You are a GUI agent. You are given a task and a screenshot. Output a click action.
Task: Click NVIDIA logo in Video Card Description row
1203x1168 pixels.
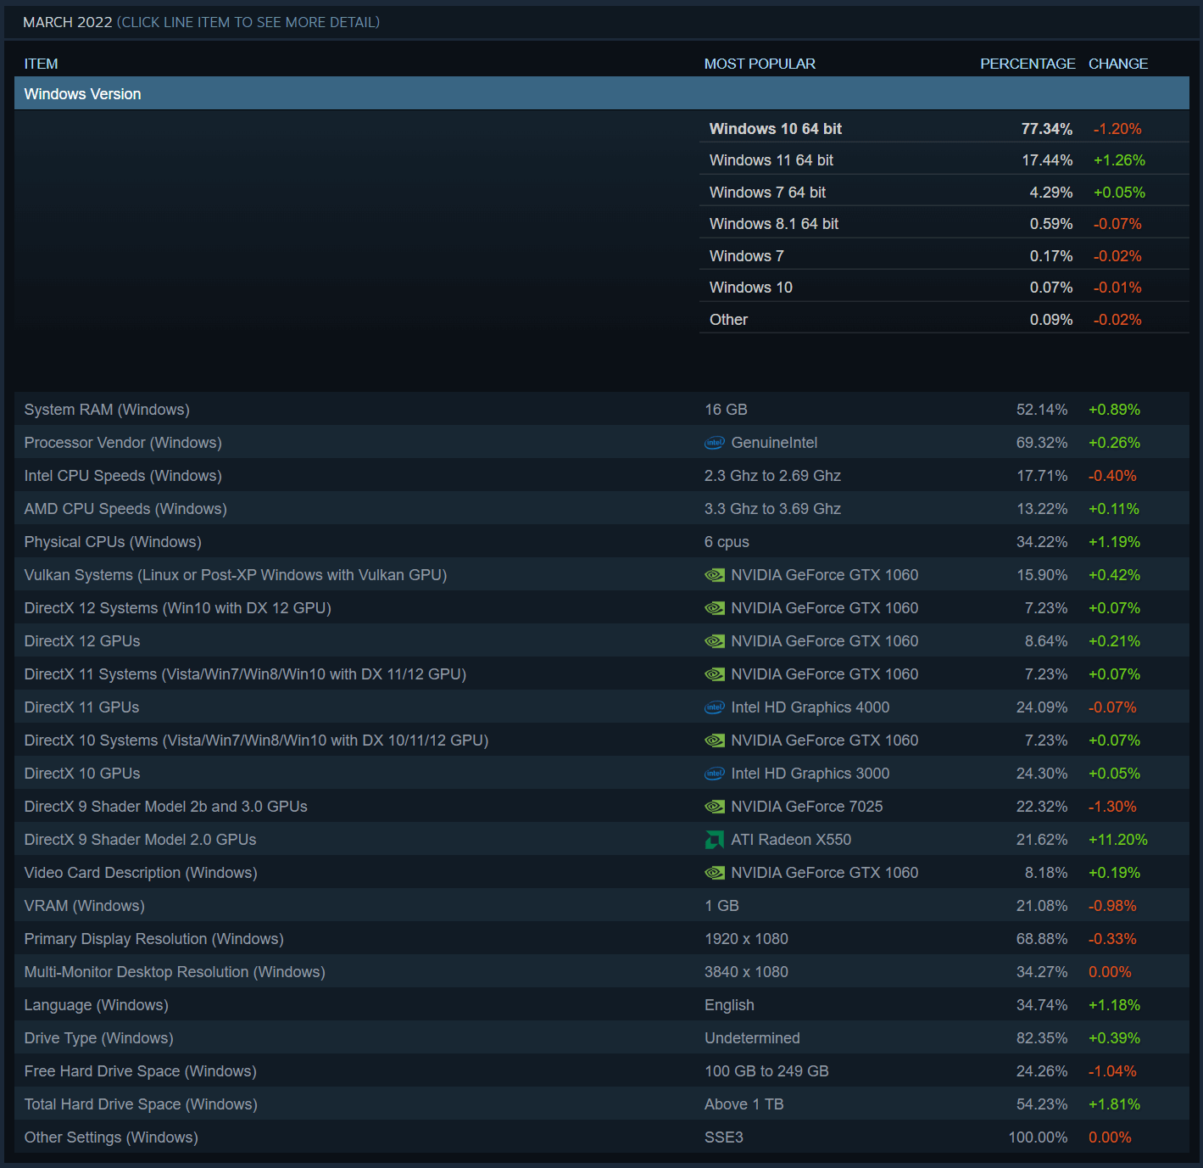tap(715, 873)
